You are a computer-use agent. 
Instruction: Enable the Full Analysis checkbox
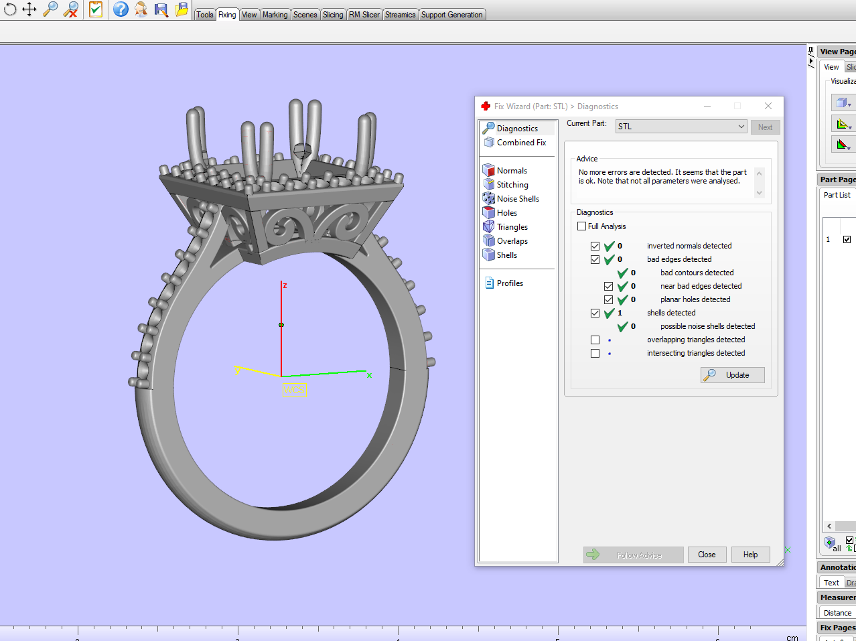[581, 226]
